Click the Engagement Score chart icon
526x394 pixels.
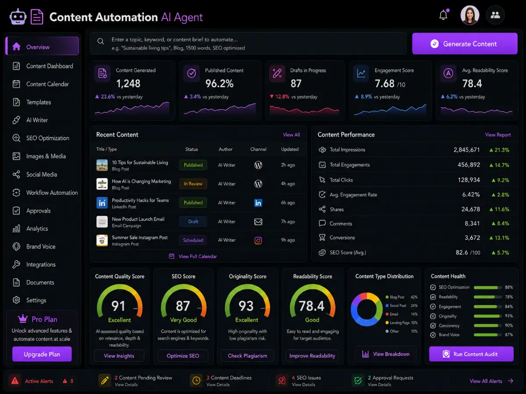coord(361,74)
